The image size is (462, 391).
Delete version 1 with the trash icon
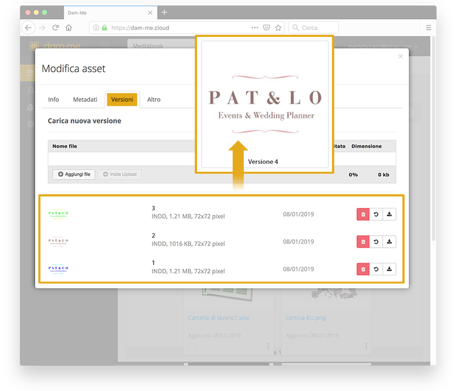click(x=363, y=269)
